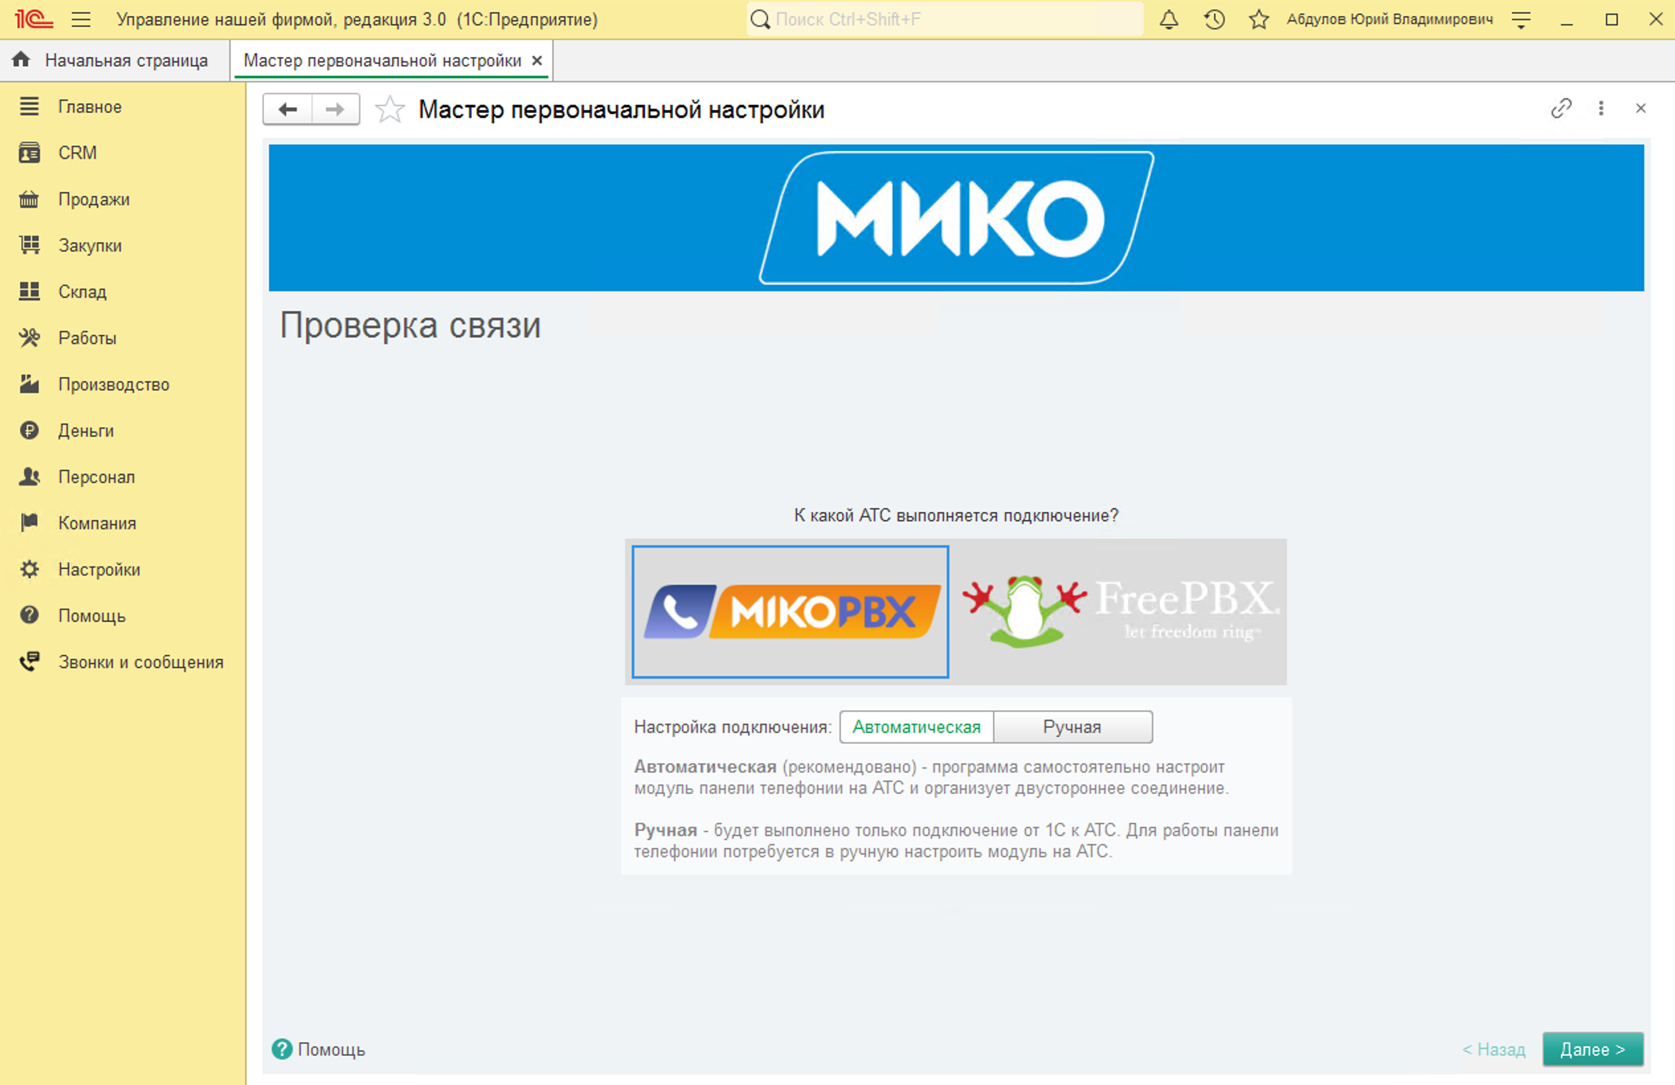Click the favorites star in the top bar
Viewport: 1675px width, 1085px height.
pyautogui.click(x=1259, y=19)
